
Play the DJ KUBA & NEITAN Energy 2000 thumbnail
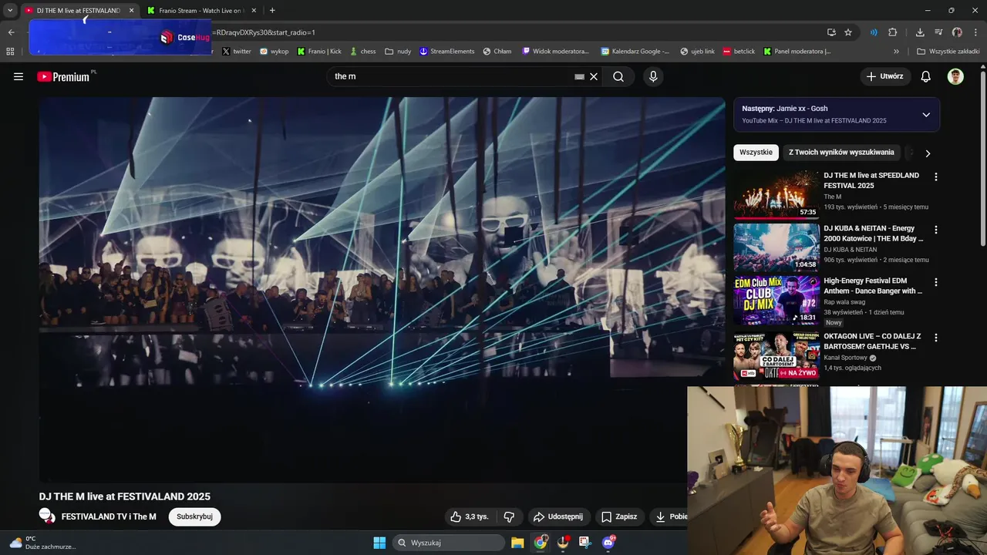pos(776,247)
